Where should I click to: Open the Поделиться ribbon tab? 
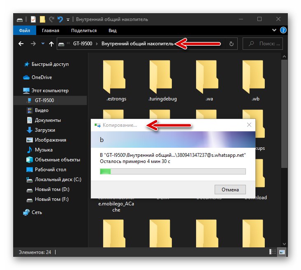pyautogui.click(x=84, y=30)
